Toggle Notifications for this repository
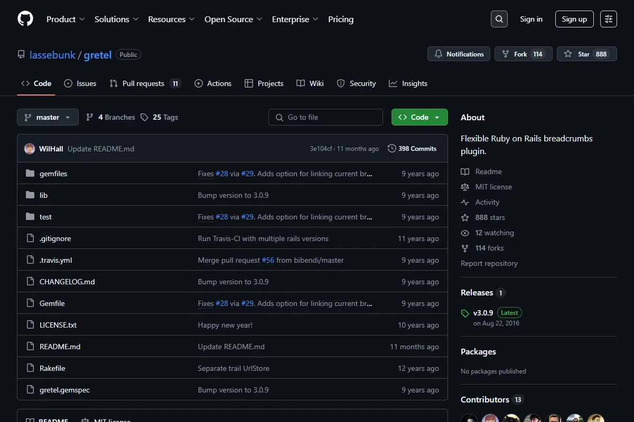Viewport: 634px width, 422px height. [459, 54]
